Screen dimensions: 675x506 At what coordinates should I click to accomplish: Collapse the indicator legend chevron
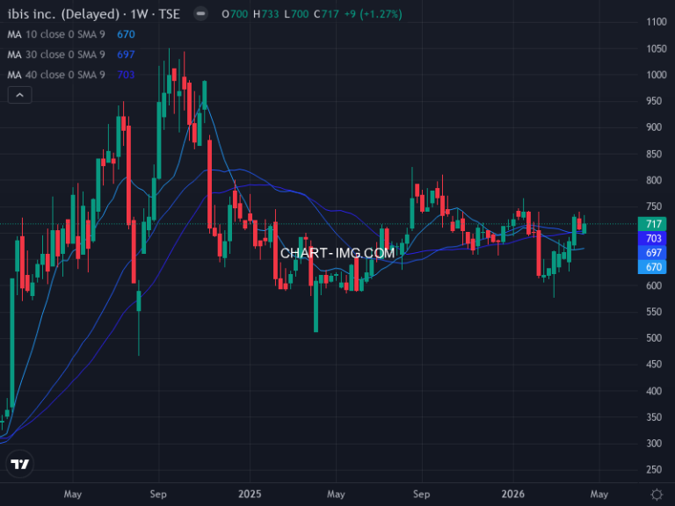(20, 95)
